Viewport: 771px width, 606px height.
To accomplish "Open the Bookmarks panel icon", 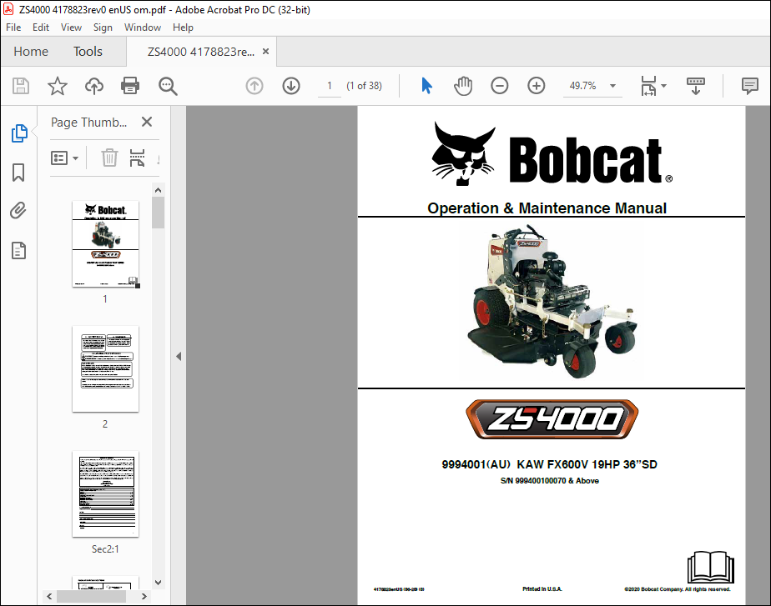I will tap(18, 173).
